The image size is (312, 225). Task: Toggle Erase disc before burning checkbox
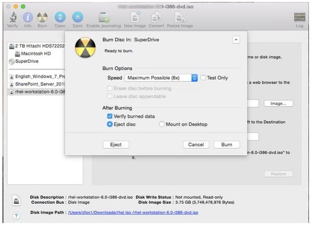click(110, 88)
